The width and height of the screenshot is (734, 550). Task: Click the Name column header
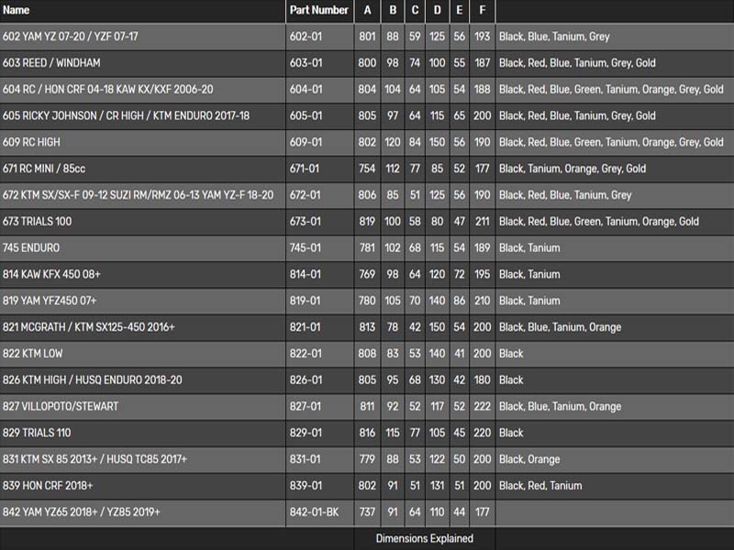pyautogui.click(x=17, y=11)
